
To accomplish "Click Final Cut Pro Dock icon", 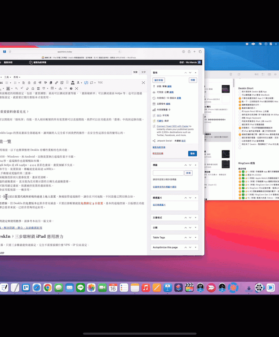I will point(189,287).
